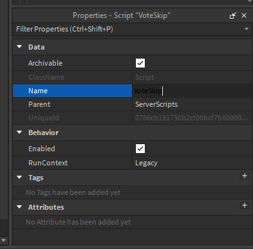Select the RunContext property label
The image size is (253, 249).
click(48, 163)
